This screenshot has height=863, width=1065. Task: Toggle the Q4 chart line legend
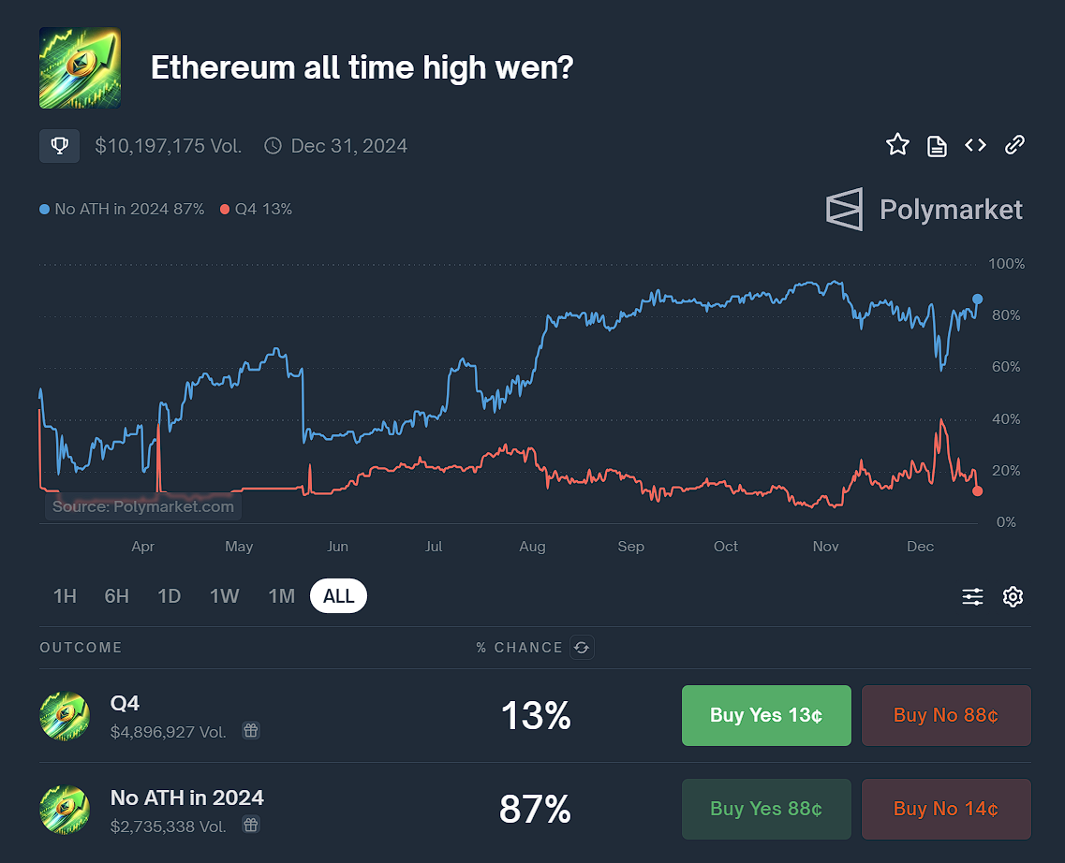pos(255,209)
